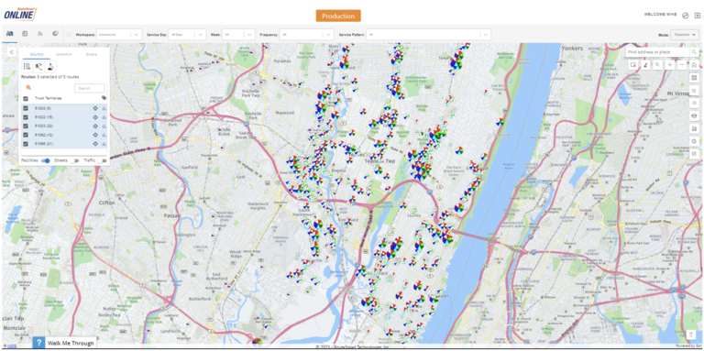Viewport: 704px width, 351px height.
Task: Click the legend icon at map bottom right
Action: [x=692, y=335]
